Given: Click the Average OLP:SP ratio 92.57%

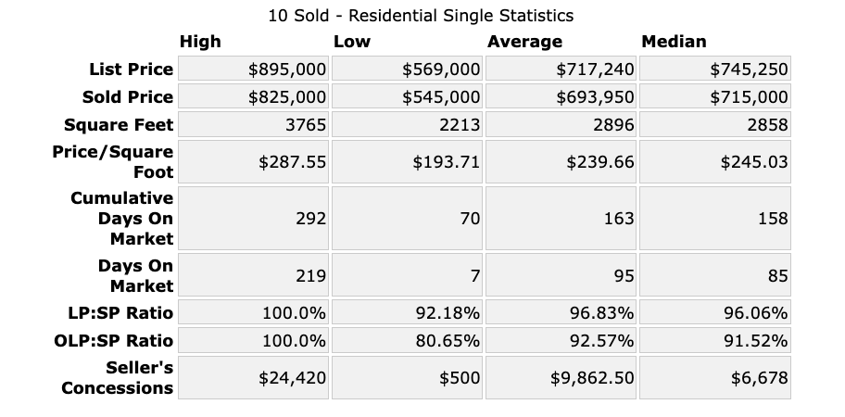Looking at the screenshot, I should pyautogui.click(x=601, y=340).
